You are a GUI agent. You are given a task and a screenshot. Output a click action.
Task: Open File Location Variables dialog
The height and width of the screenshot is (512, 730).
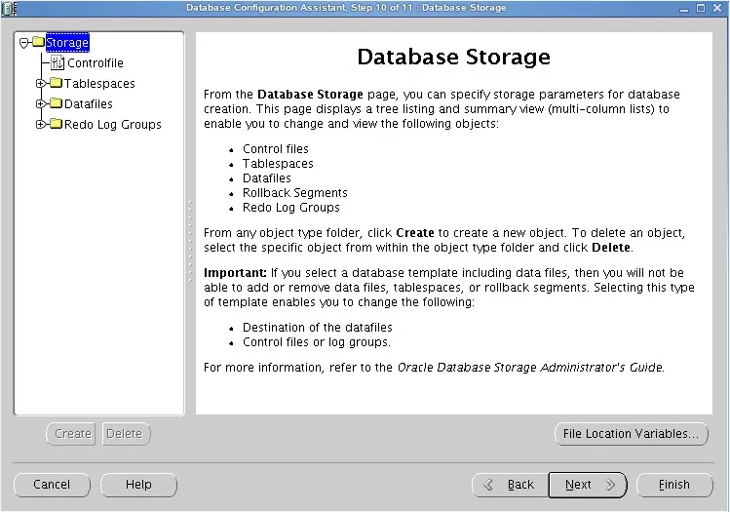point(631,434)
